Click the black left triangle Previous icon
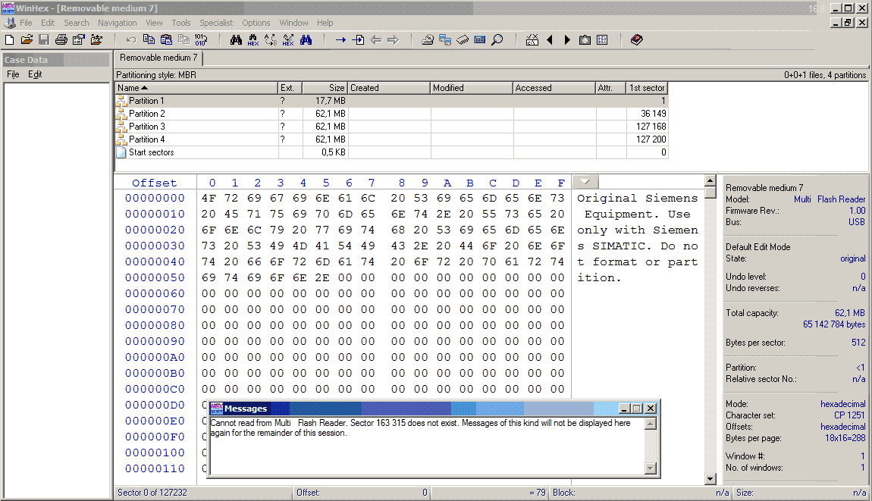This screenshot has width=872, height=501. click(550, 40)
